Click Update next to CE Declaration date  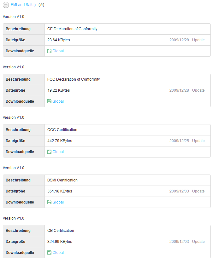(x=198, y=40)
